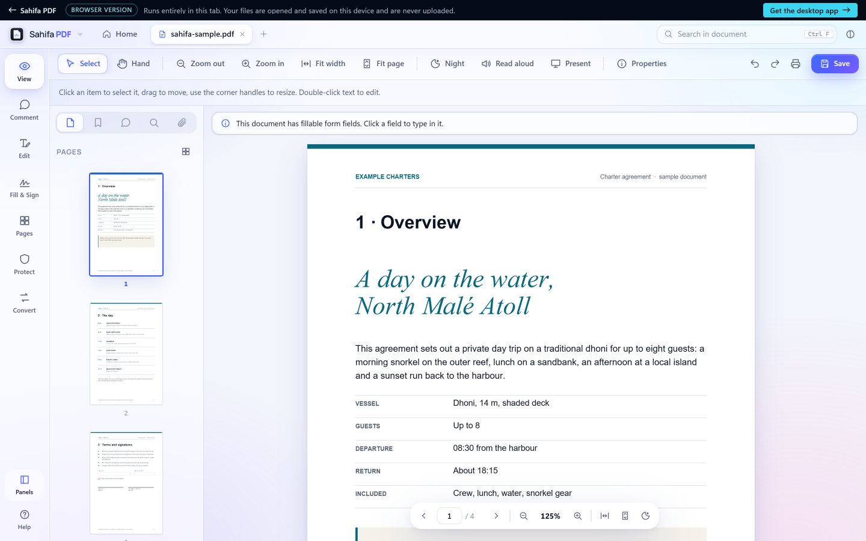Toggle the theme contrast icon near search
The width and height of the screenshot is (866, 541).
(x=850, y=34)
